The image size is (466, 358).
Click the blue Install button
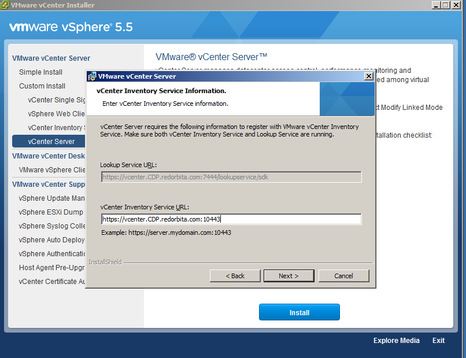coord(299,312)
